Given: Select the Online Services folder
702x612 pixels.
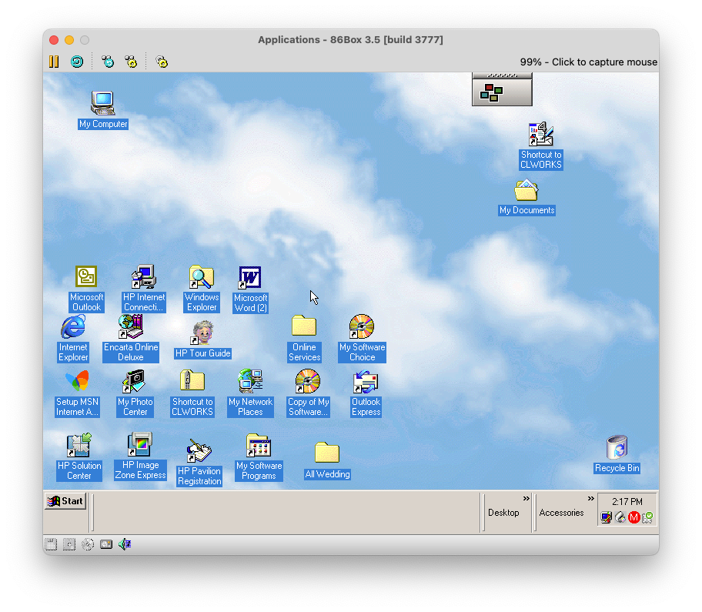Looking at the screenshot, I should pyautogui.click(x=304, y=339).
